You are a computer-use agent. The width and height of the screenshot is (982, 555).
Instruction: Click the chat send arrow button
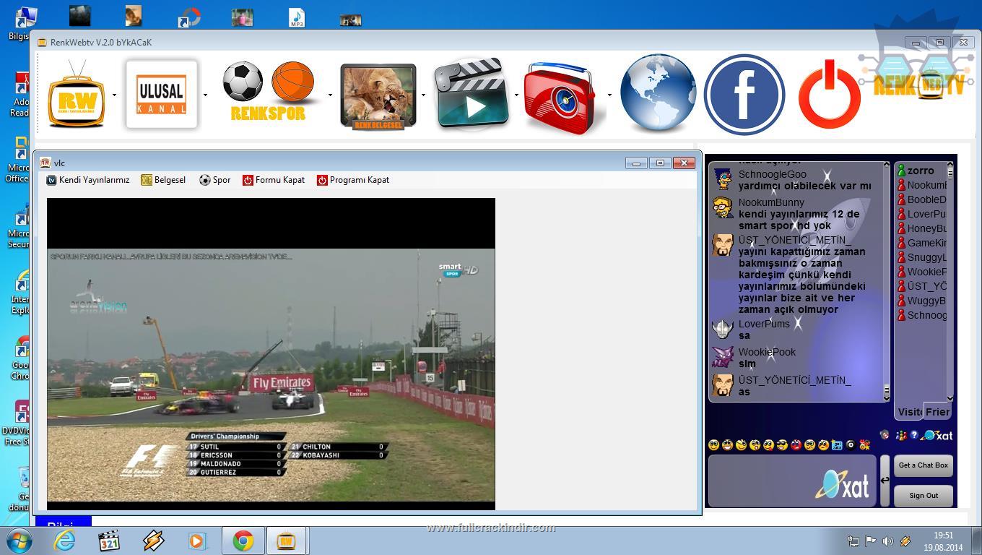pos(885,481)
